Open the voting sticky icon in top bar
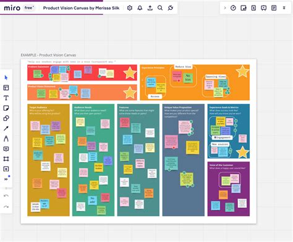The height and width of the screenshot is (242, 293). (244, 8)
